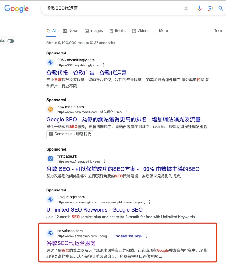Switch to the Books tab

tap(118, 31)
